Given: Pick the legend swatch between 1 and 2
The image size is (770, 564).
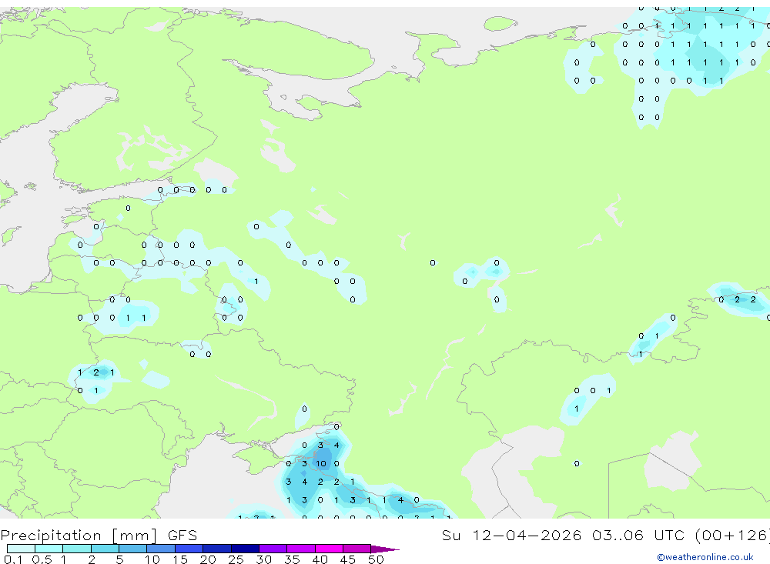Looking at the screenshot, I should pos(77,549).
